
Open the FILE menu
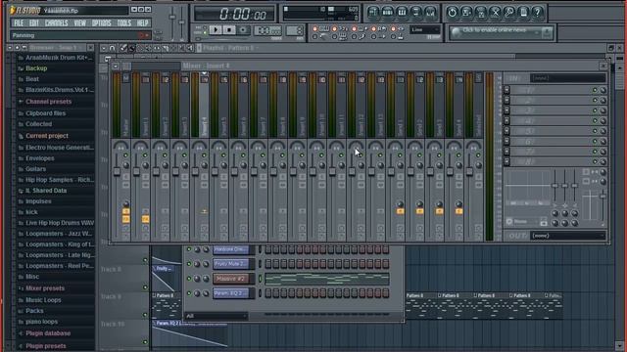tap(19, 23)
